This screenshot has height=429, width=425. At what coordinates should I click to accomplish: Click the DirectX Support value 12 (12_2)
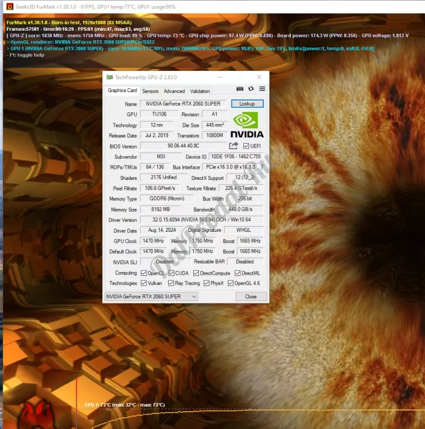pyautogui.click(x=245, y=177)
